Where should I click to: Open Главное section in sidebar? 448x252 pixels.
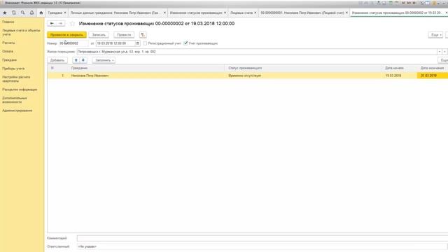(8, 22)
